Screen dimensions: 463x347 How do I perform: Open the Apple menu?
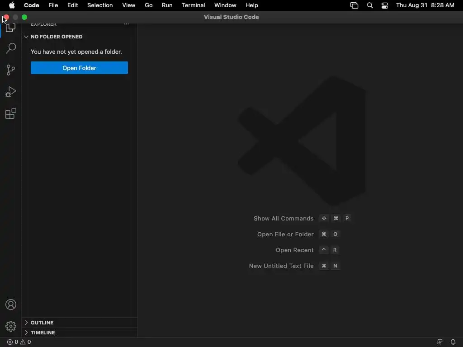coord(12,5)
